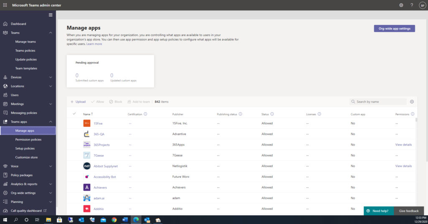428x224 pixels.
Task: Click the Call quality dashboard icon
Action: pyautogui.click(x=5, y=211)
